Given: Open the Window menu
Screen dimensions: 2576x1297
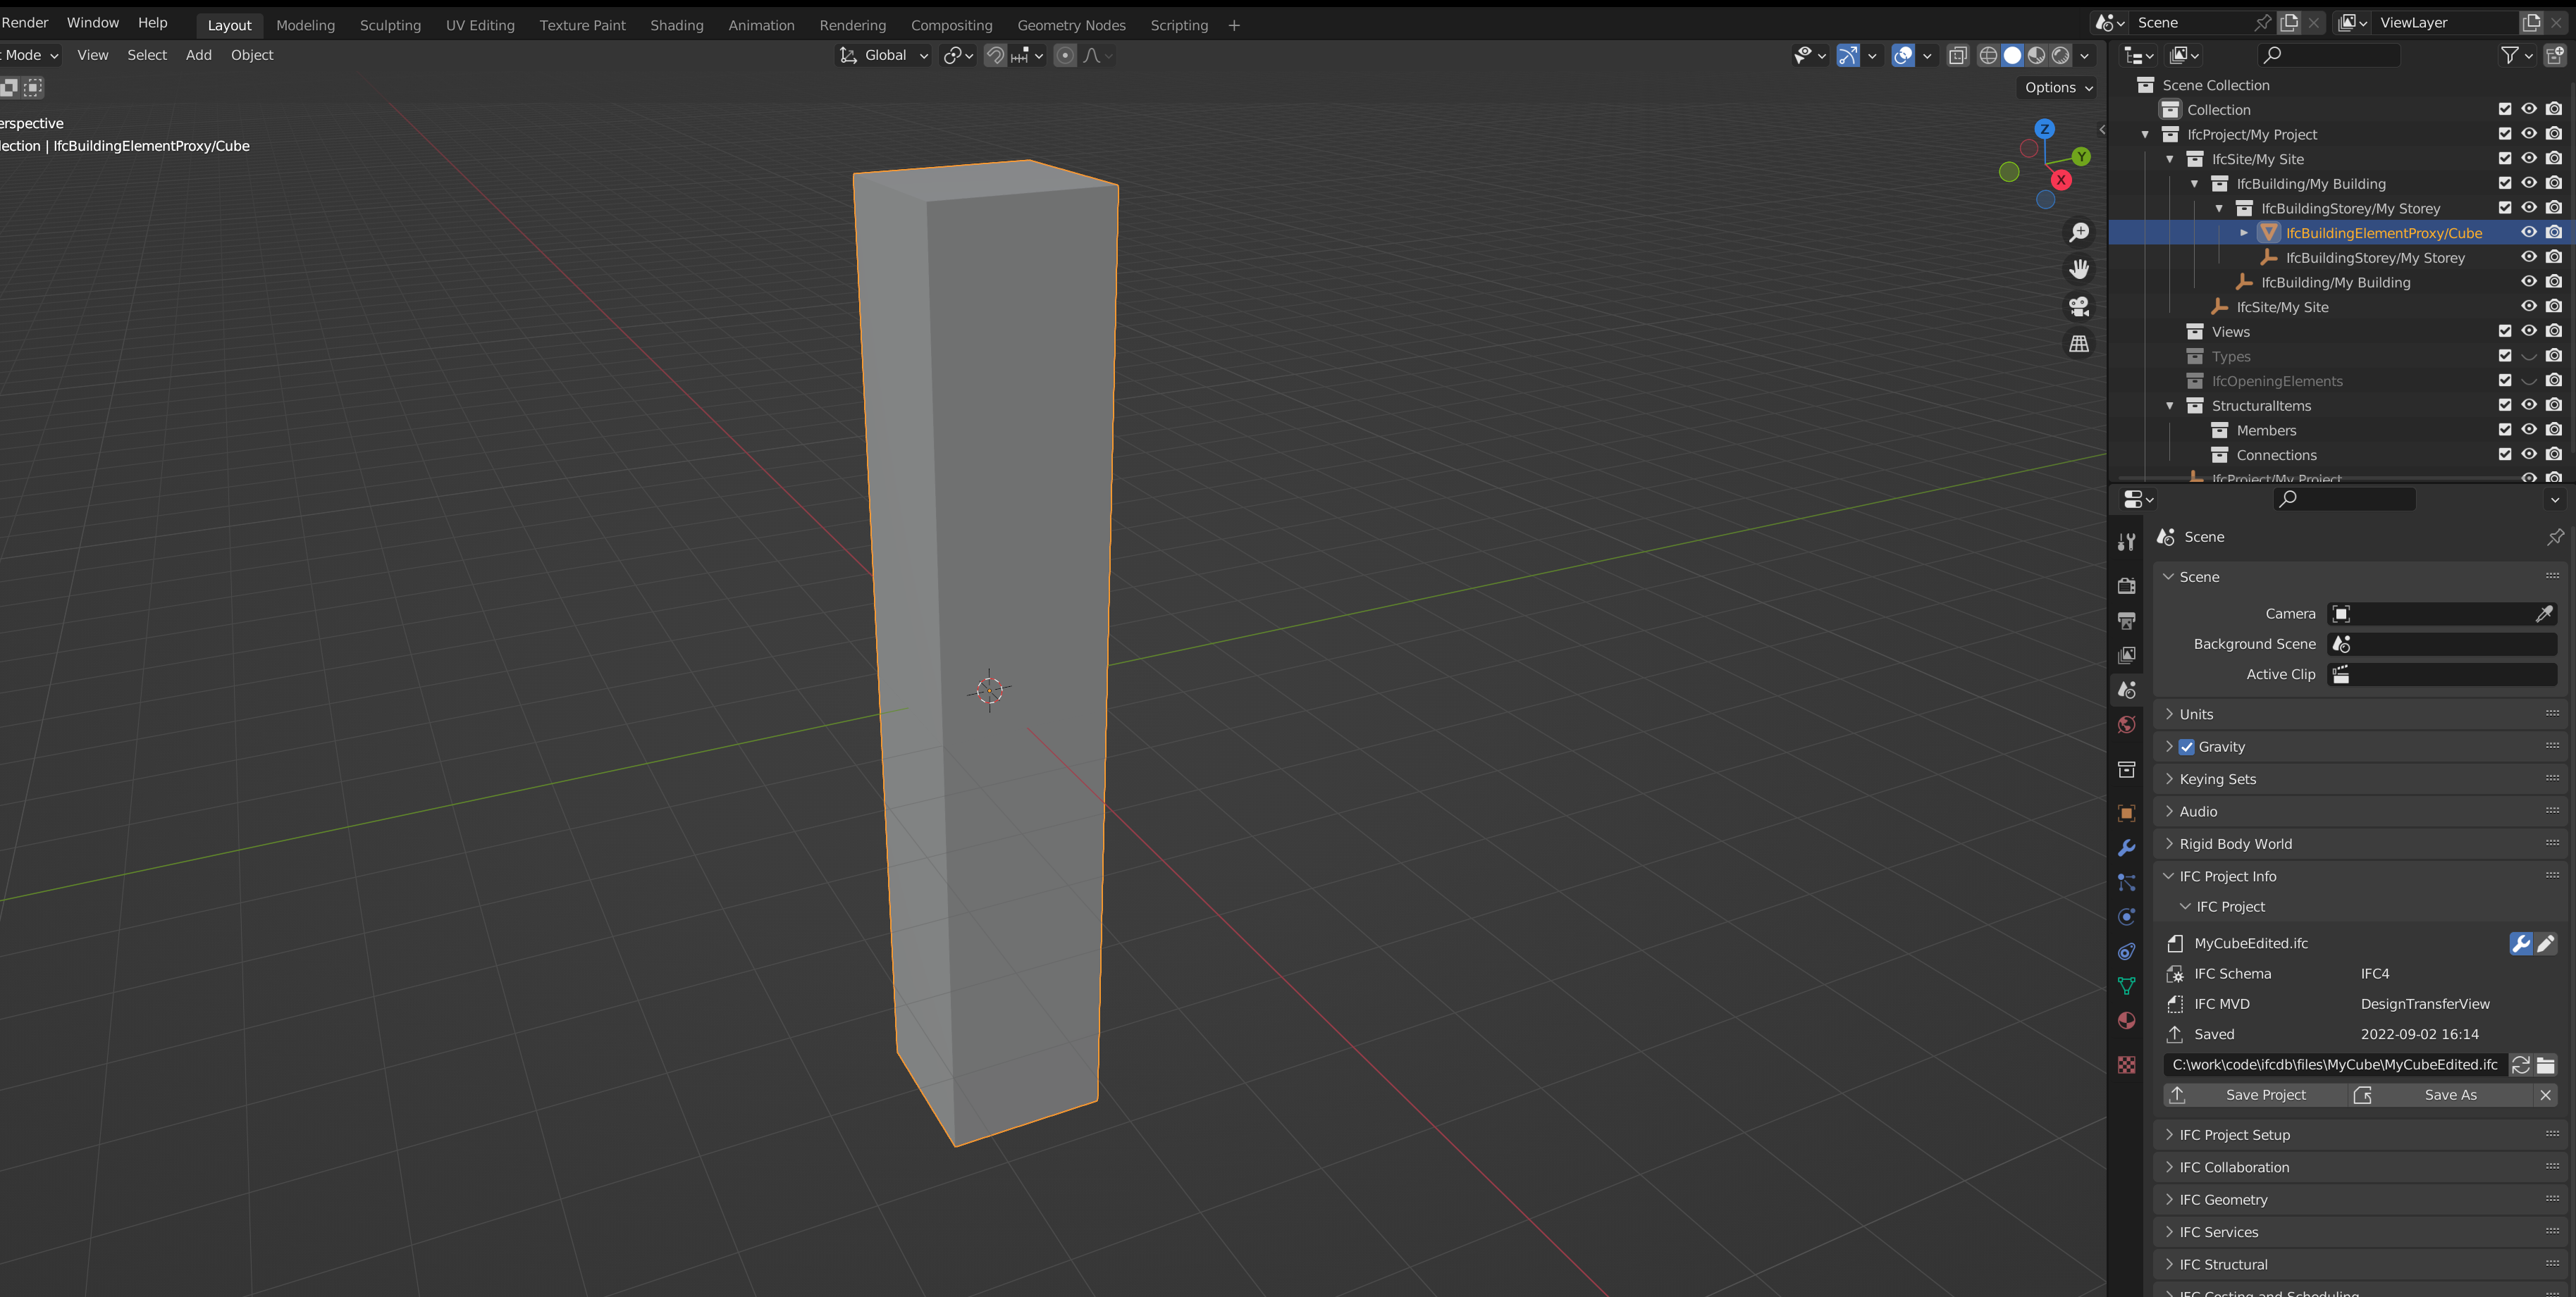Looking at the screenshot, I should pyautogui.click(x=93, y=22).
